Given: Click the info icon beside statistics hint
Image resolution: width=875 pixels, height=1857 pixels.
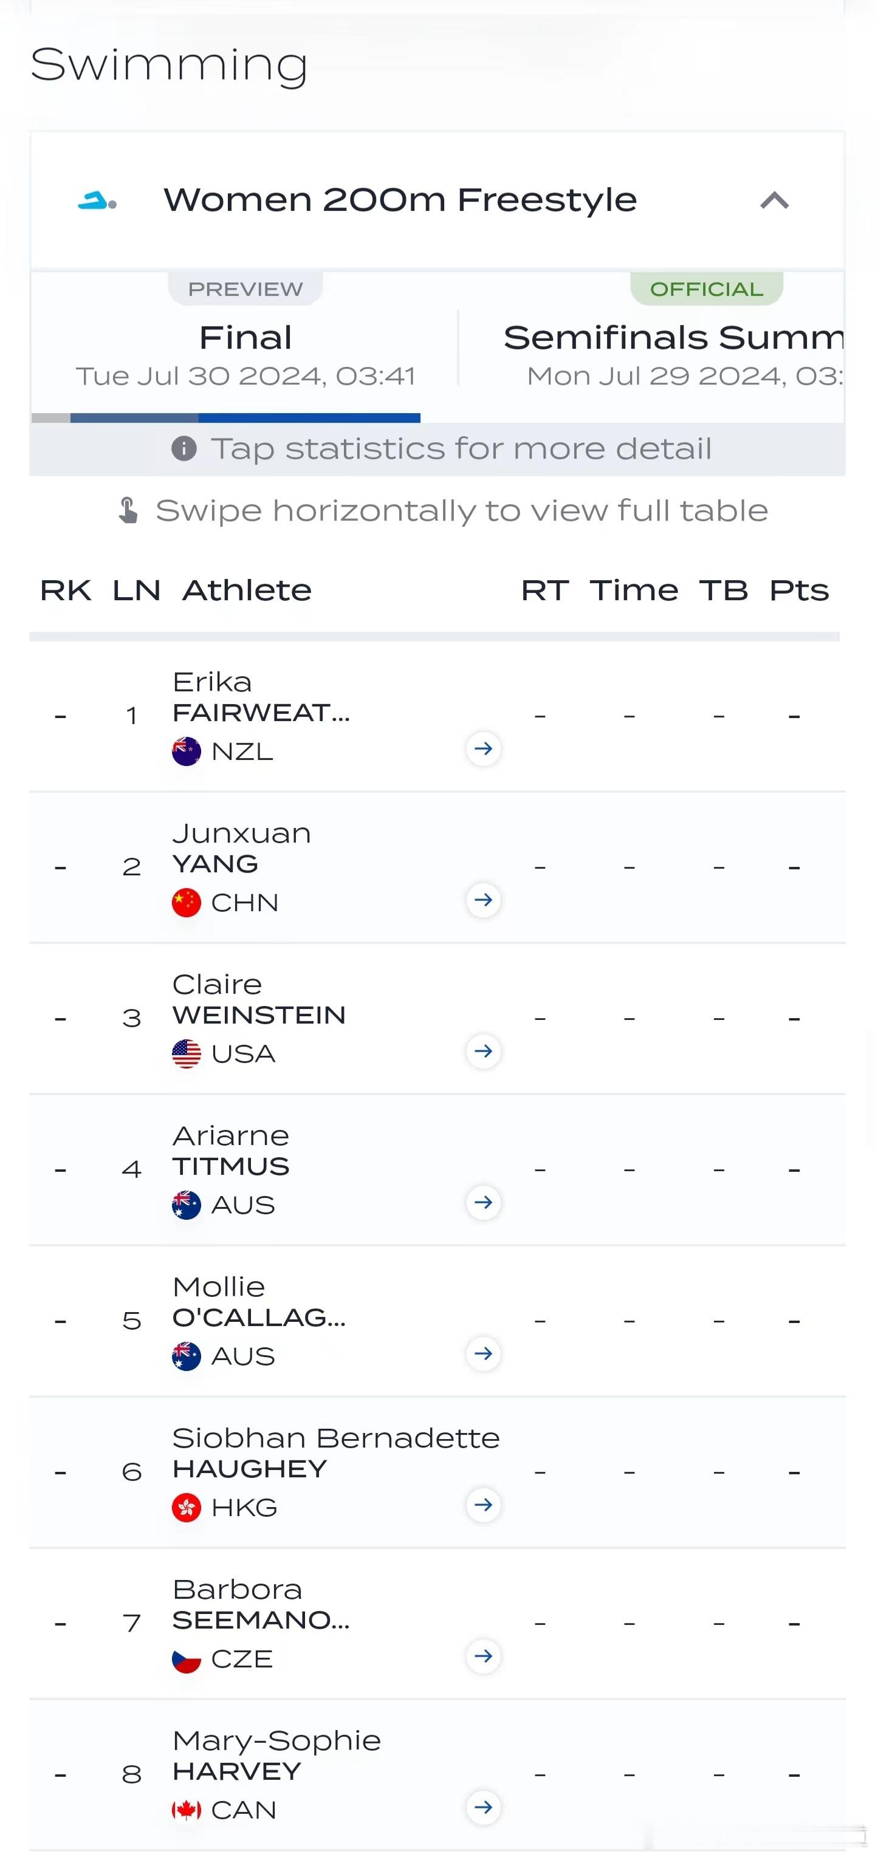Looking at the screenshot, I should pos(184,448).
